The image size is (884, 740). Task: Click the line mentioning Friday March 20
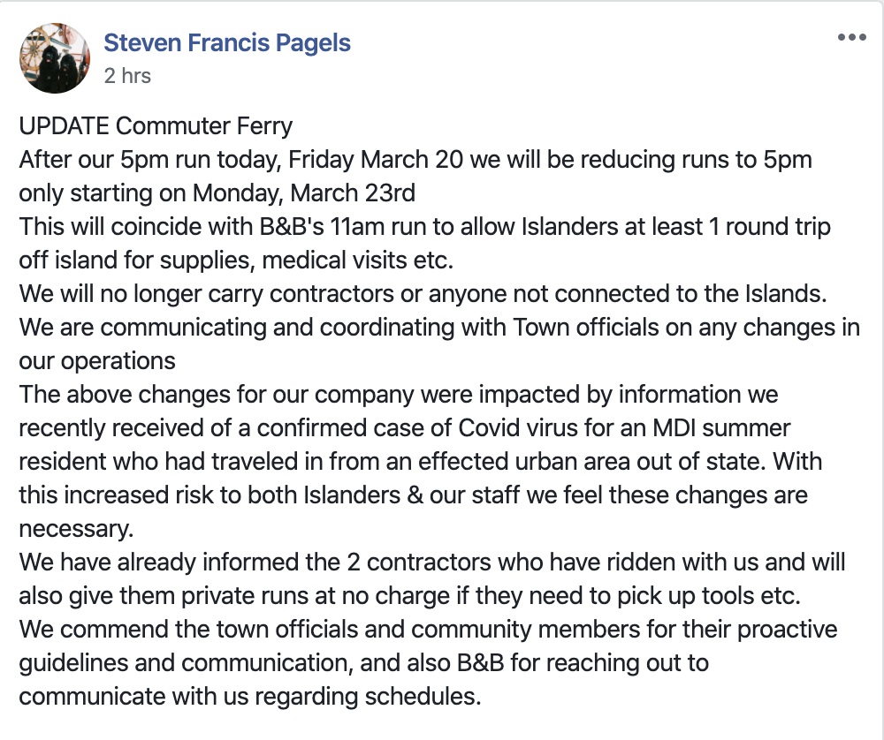[415, 159]
